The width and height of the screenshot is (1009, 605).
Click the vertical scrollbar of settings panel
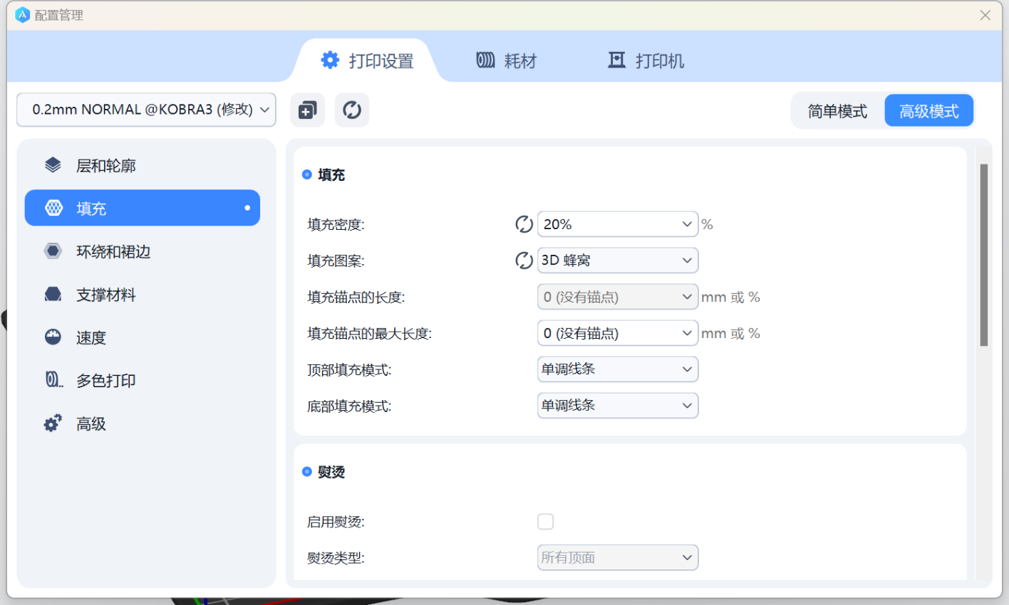point(983,255)
